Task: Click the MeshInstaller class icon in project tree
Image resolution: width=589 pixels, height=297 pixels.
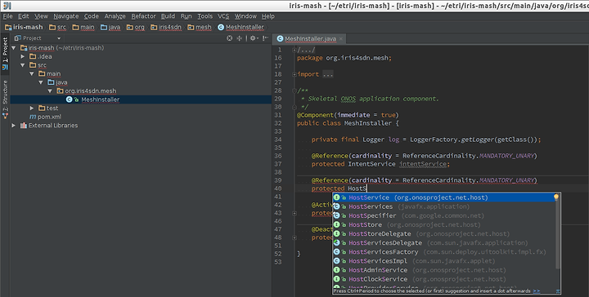Action: click(x=69, y=100)
